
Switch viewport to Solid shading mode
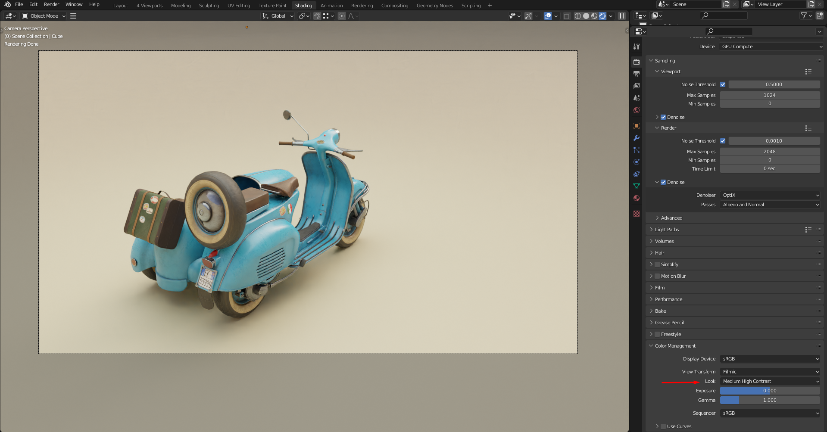[586, 16]
